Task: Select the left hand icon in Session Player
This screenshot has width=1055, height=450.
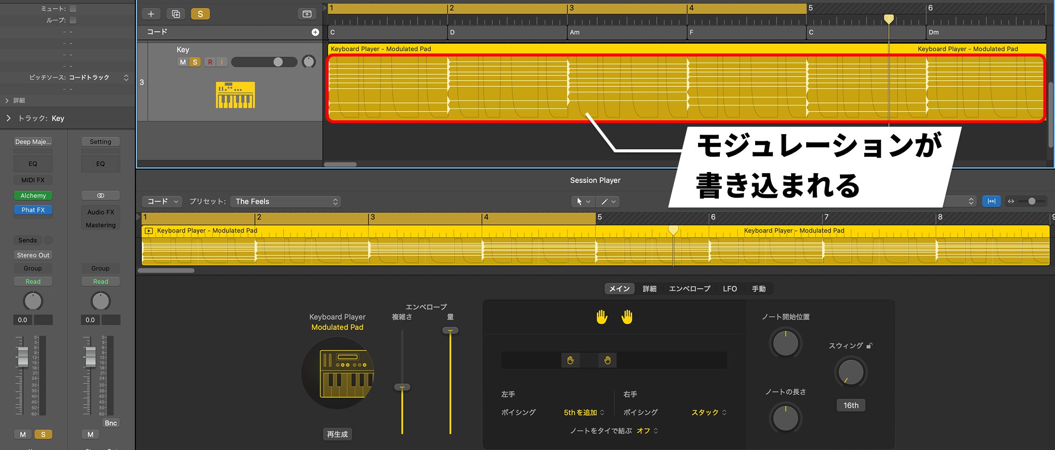Action: point(601,317)
